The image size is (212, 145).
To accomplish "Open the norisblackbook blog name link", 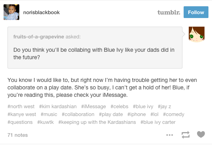I will 41,13.
